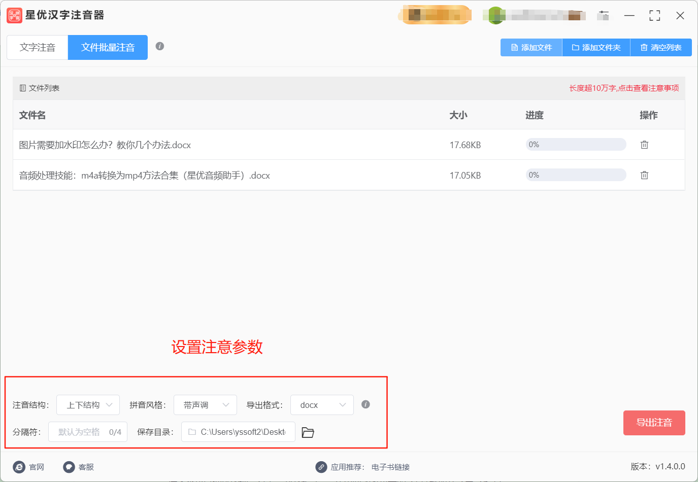Click the 分隔符 input field

(x=88, y=432)
